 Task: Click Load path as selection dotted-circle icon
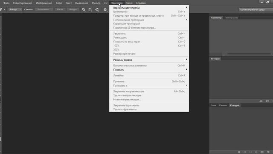[x=250, y=152]
